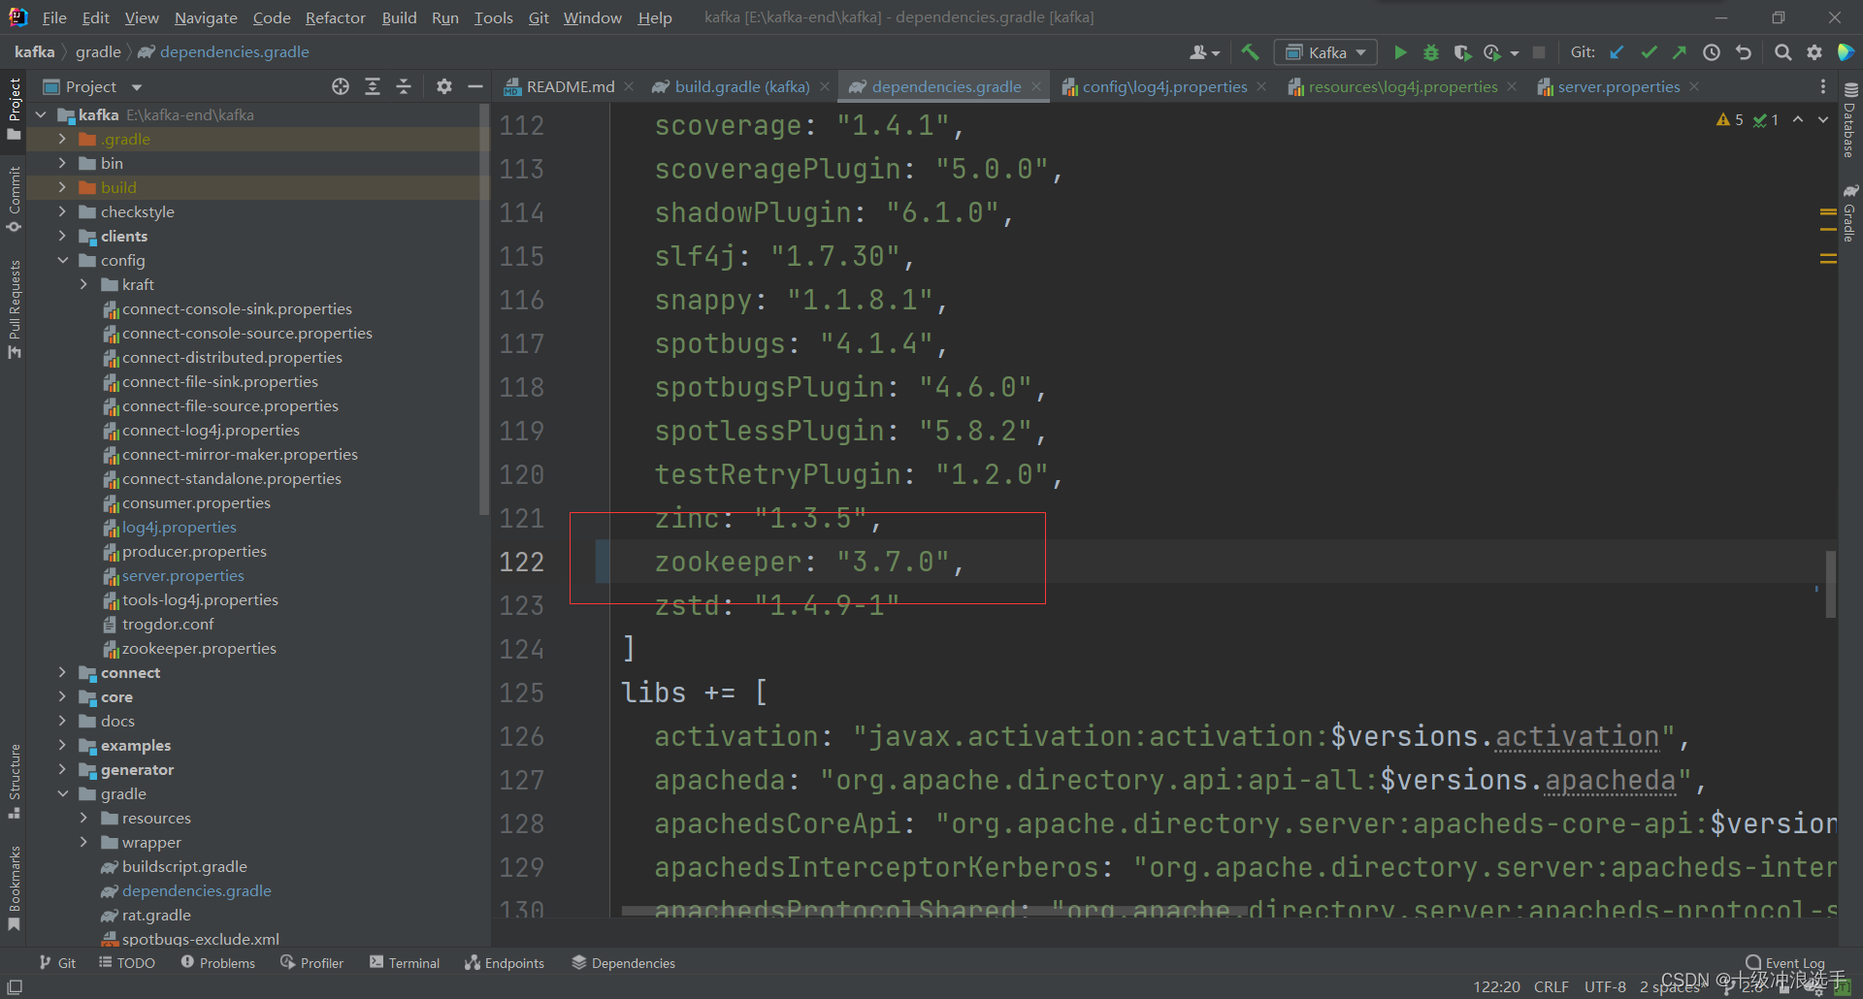Open the Commit tool window
Viewport: 1863px width, 999px height.
(14, 199)
